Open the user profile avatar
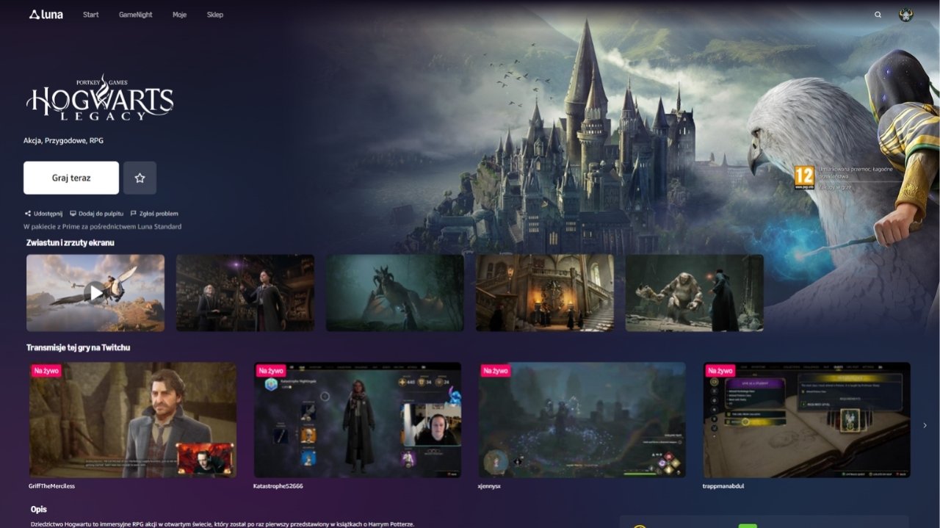Viewport: 940px width, 528px height. click(x=905, y=15)
